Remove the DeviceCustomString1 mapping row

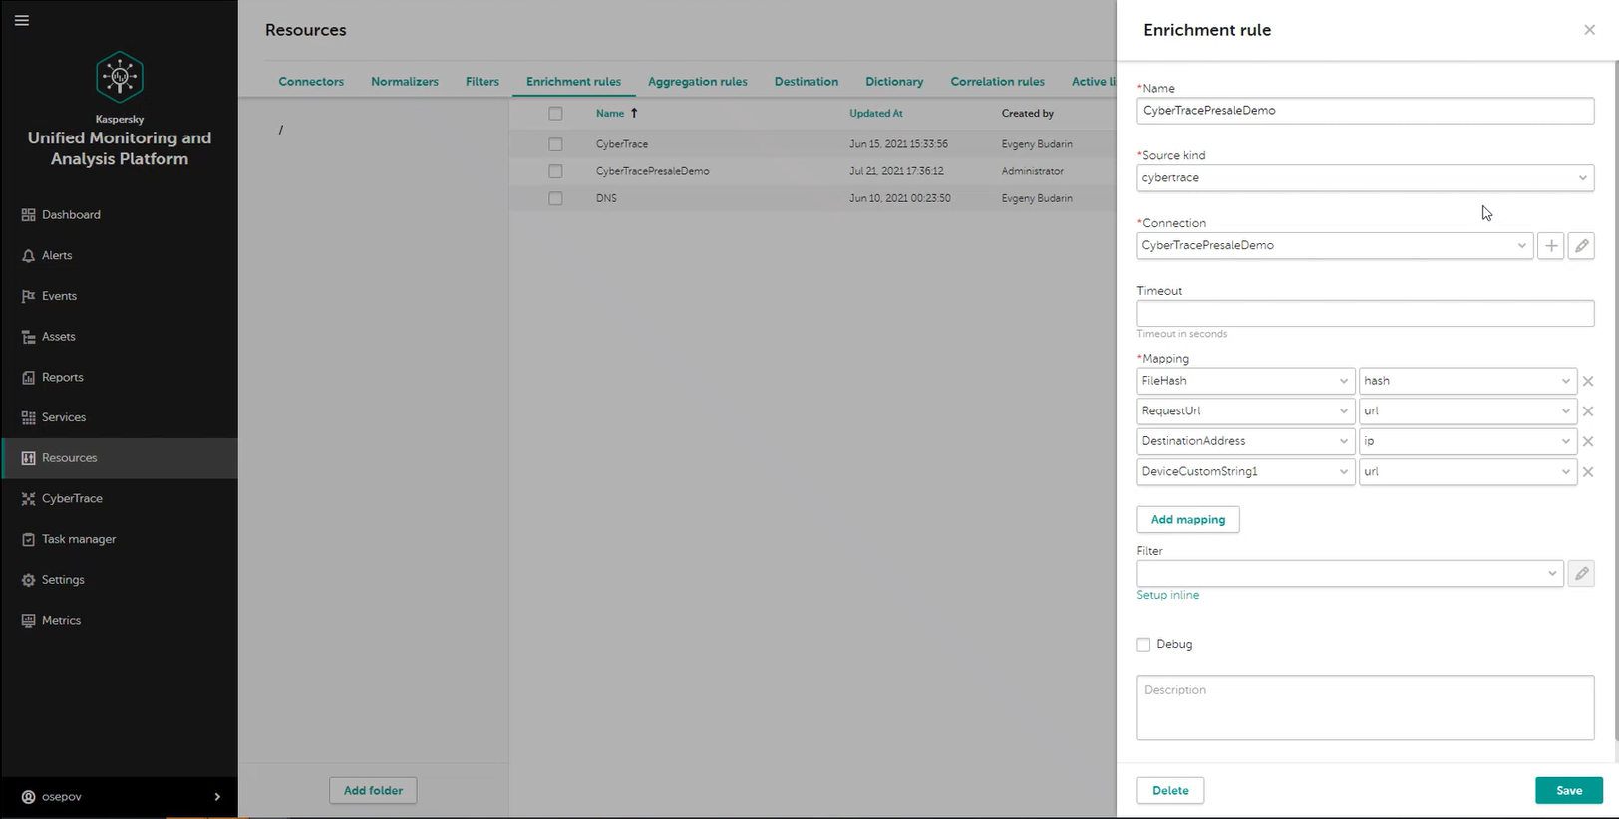(1588, 472)
